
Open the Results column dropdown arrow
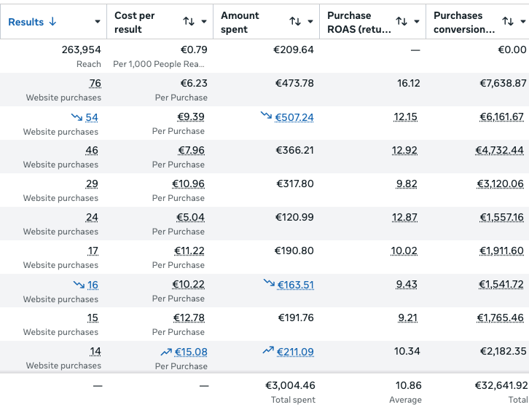(x=98, y=22)
